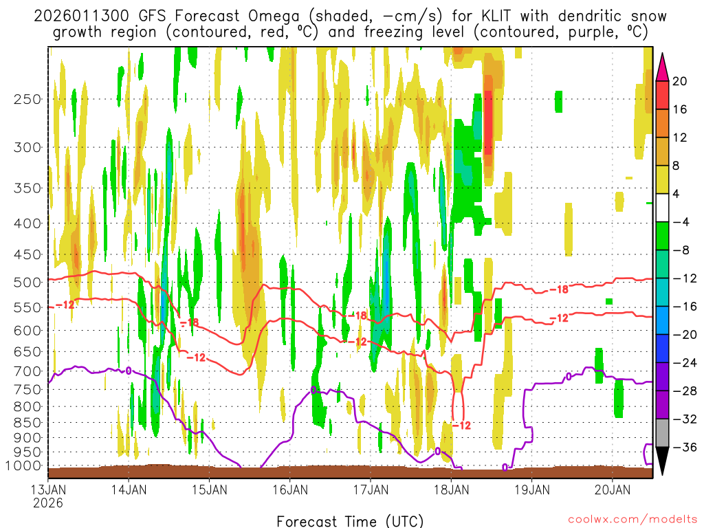The image size is (704, 528).
Task: Open the coolwx.com/modelts link
Action: (x=632, y=520)
